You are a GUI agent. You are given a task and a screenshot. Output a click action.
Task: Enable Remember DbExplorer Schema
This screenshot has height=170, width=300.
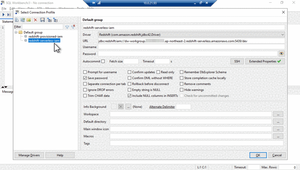(182, 72)
